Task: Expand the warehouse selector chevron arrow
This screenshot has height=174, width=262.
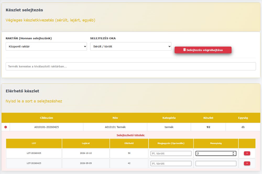Action: [84, 46]
